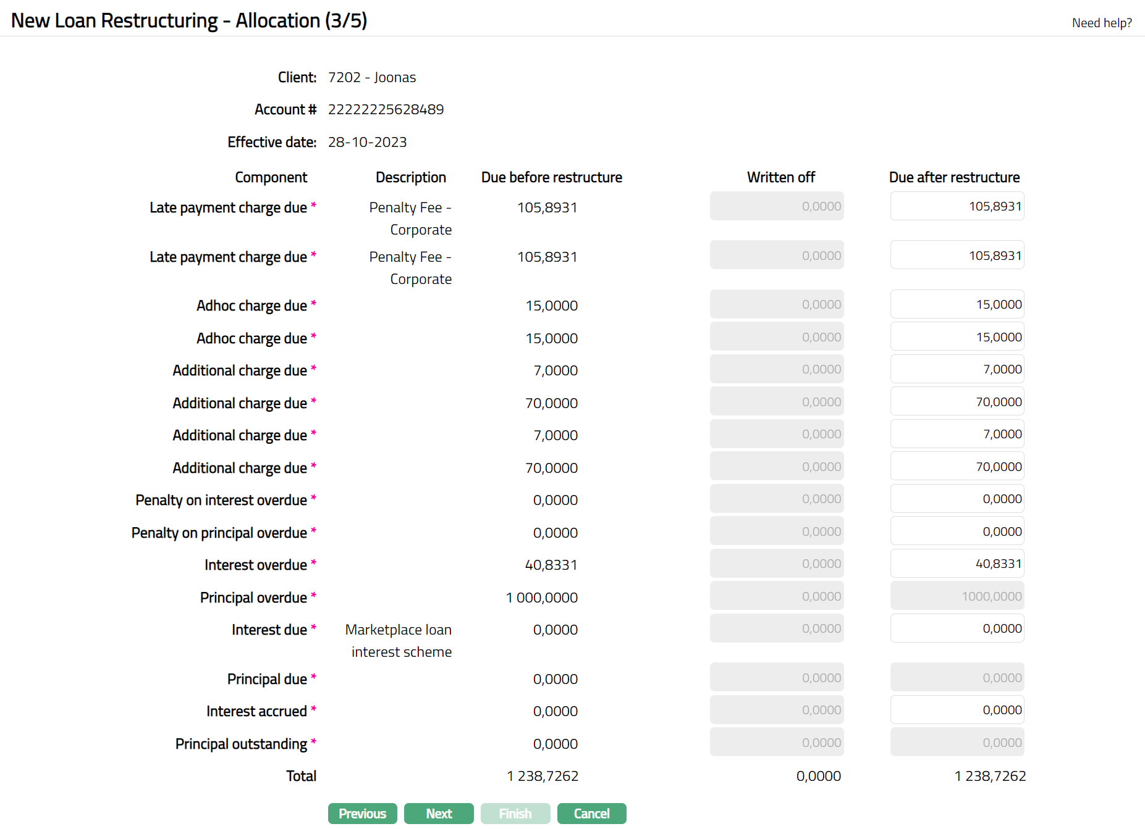The height and width of the screenshot is (829, 1145).
Task: Edit last Additional charge due-after field
Action: pos(957,467)
